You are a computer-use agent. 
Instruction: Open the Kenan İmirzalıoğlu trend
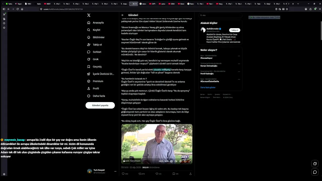click(x=209, y=66)
